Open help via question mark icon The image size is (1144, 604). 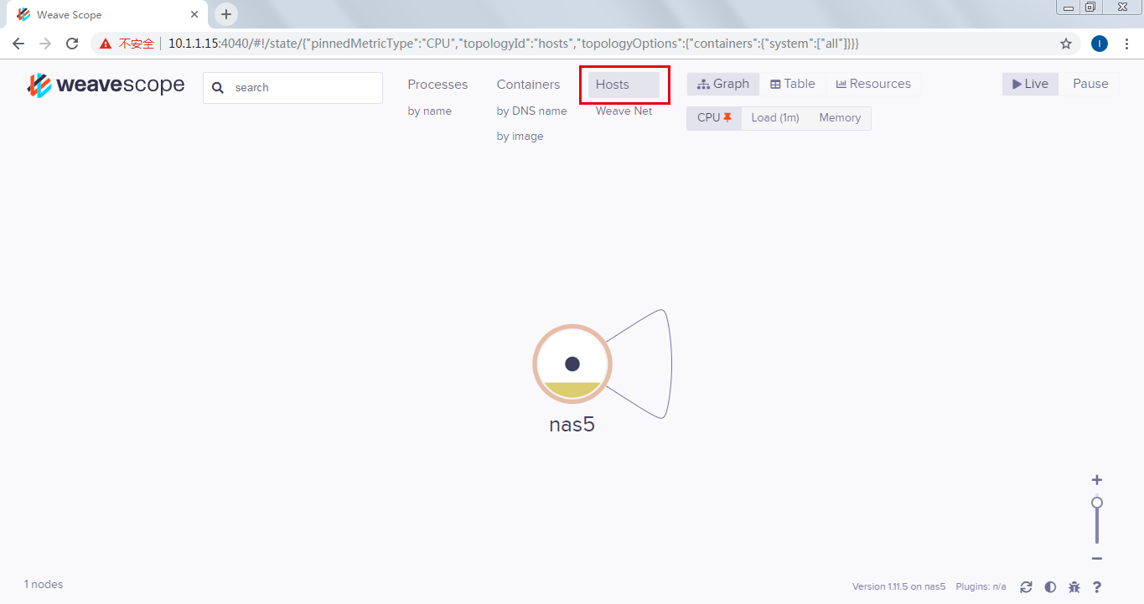1097,587
